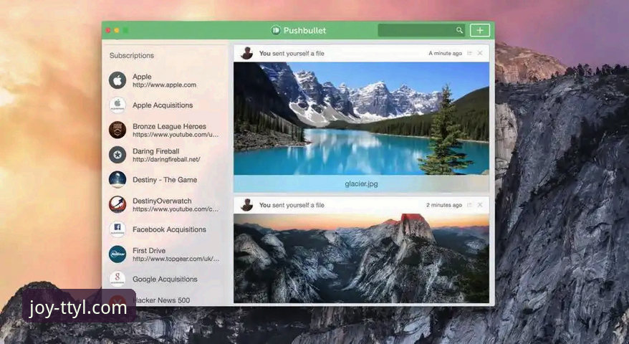Select Hacker News 500 subscription
The image size is (629, 344).
click(161, 300)
